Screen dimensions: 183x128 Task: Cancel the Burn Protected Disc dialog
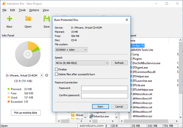pyautogui.click(x=119, y=106)
